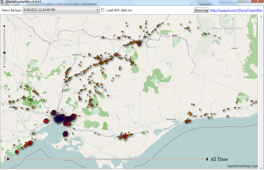The width and height of the screenshot is (264, 170).
Task: Select purple marker on Mornington Peninsula
Action: pyautogui.click(x=65, y=134)
